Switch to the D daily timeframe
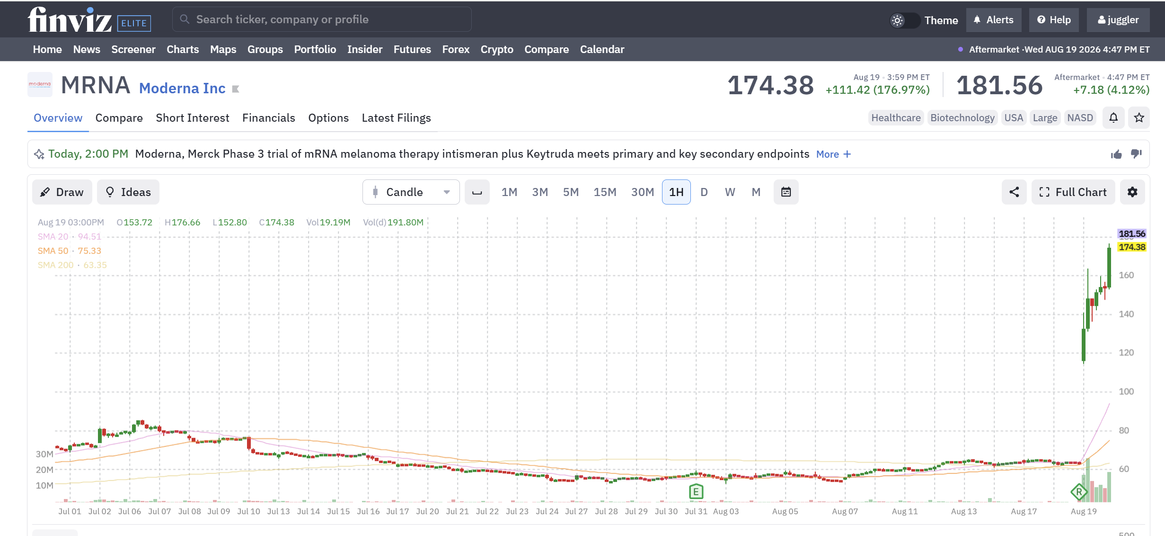 704,192
